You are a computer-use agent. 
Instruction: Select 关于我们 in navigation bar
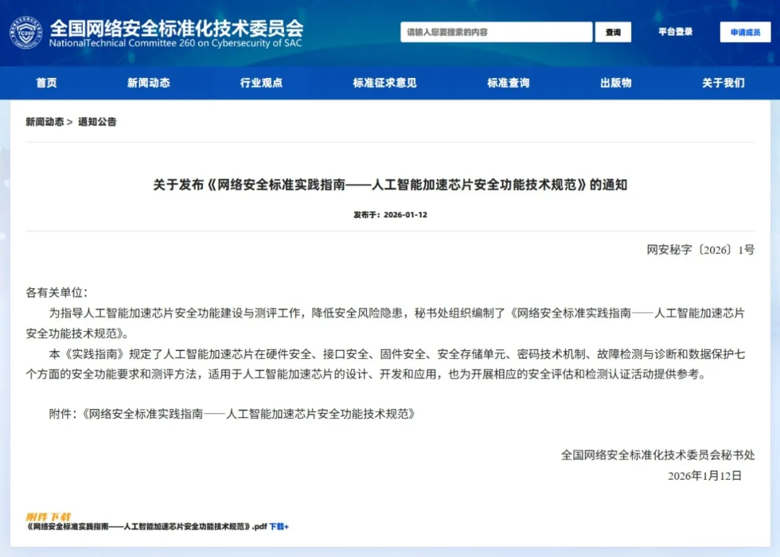pyautogui.click(x=723, y=83)
